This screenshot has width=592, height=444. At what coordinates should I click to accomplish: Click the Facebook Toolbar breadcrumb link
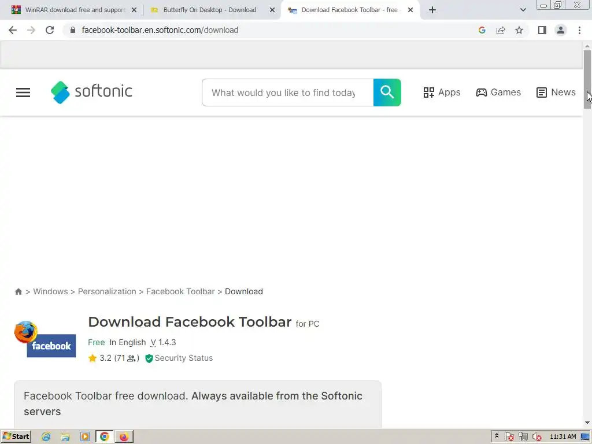tap(180, 291)
